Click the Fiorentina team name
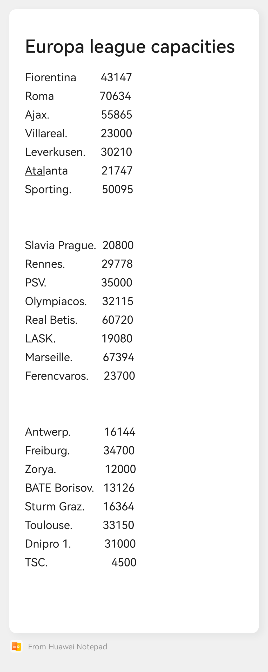Image resolution: width=268 pixels, height=672 pixels. (51, 77)
